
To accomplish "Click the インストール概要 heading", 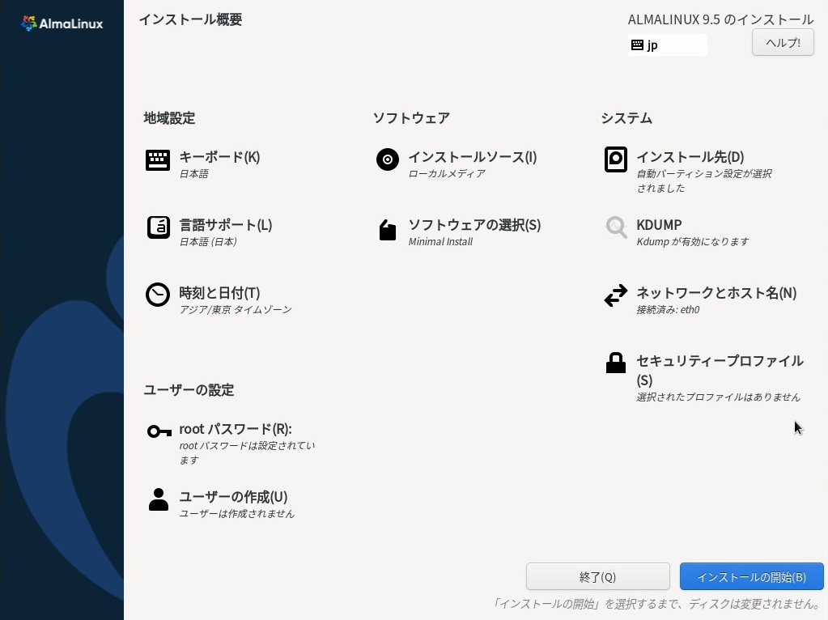I will (x=191, y=19).
